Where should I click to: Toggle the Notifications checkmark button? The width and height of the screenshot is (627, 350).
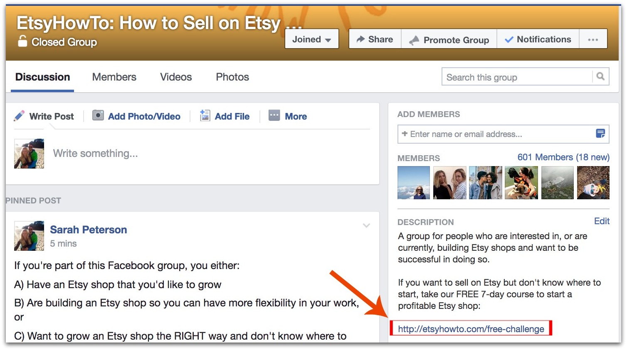coord(538,39)
